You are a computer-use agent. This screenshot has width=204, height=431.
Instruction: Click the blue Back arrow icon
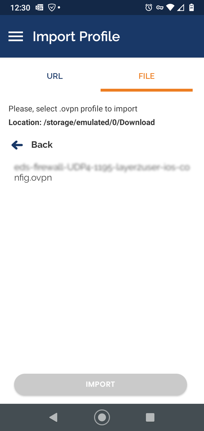tap(17, 145)
